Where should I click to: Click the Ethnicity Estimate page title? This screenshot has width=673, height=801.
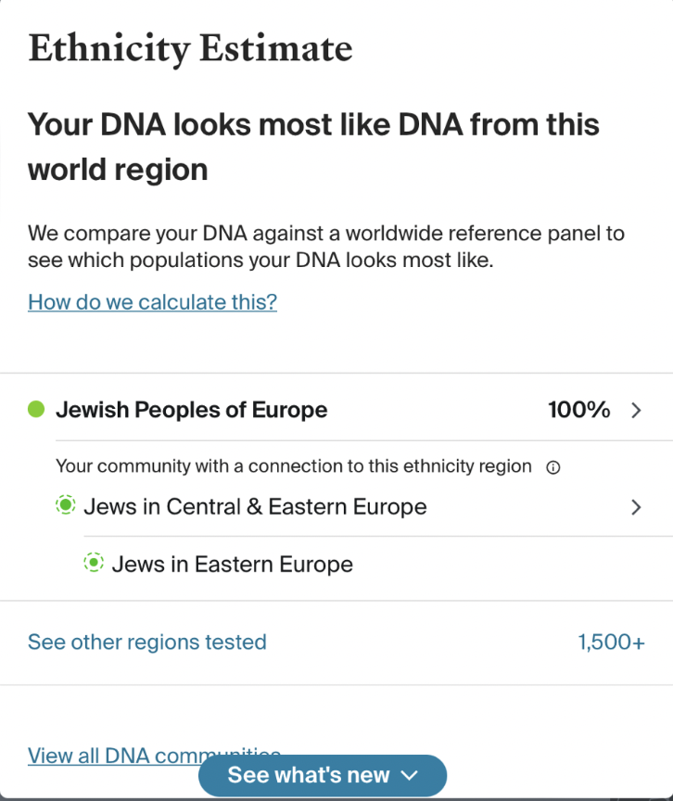[190, 48]
